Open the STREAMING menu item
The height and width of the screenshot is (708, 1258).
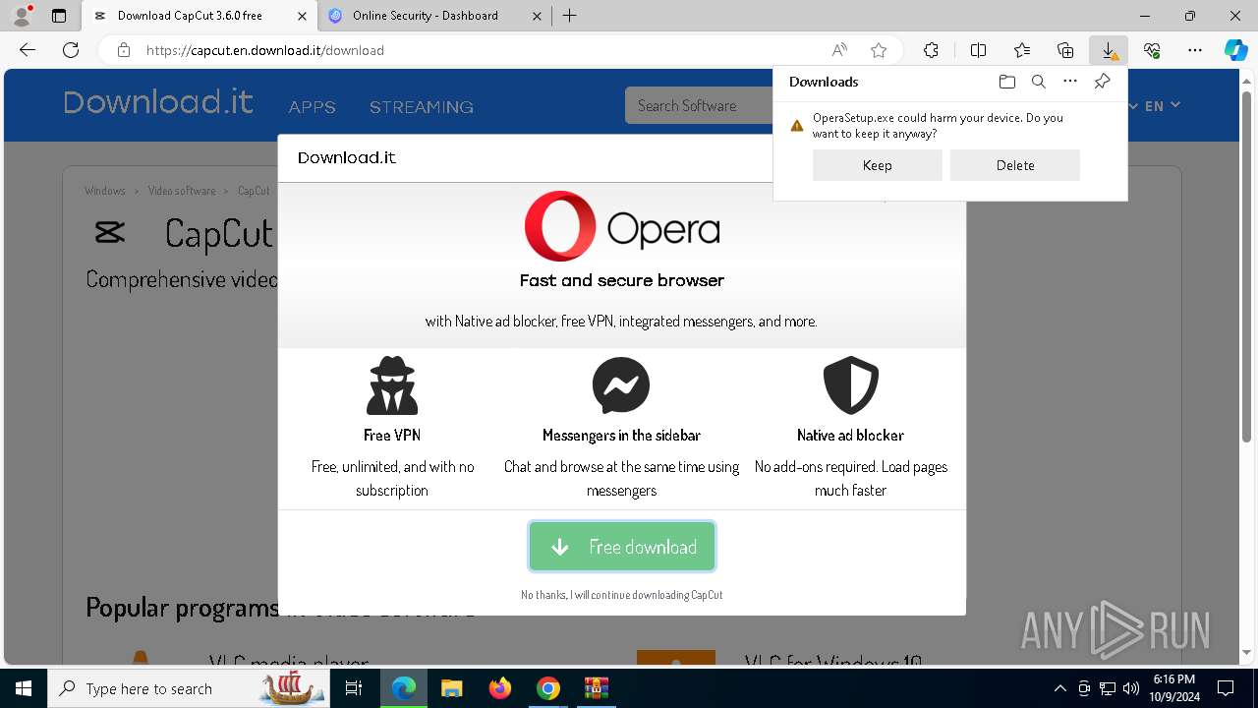(x=422, y=106)
